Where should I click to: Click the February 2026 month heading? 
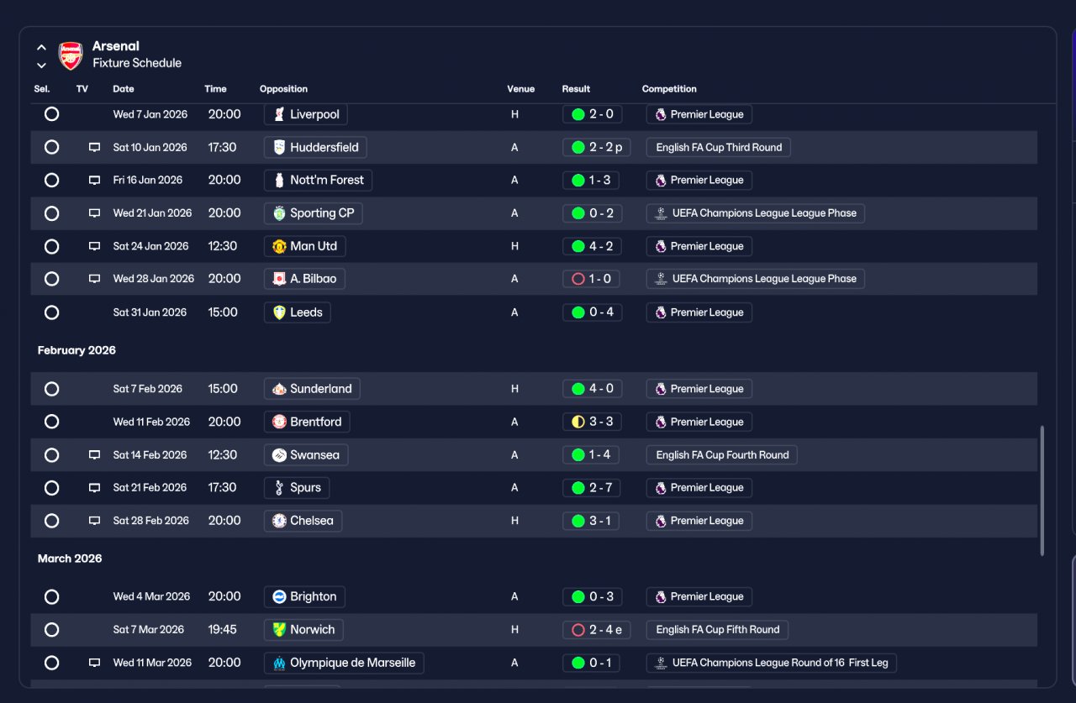(x=76, y=350)
